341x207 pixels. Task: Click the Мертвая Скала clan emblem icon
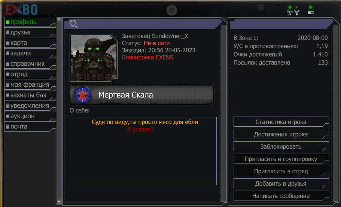coord(82,95)
